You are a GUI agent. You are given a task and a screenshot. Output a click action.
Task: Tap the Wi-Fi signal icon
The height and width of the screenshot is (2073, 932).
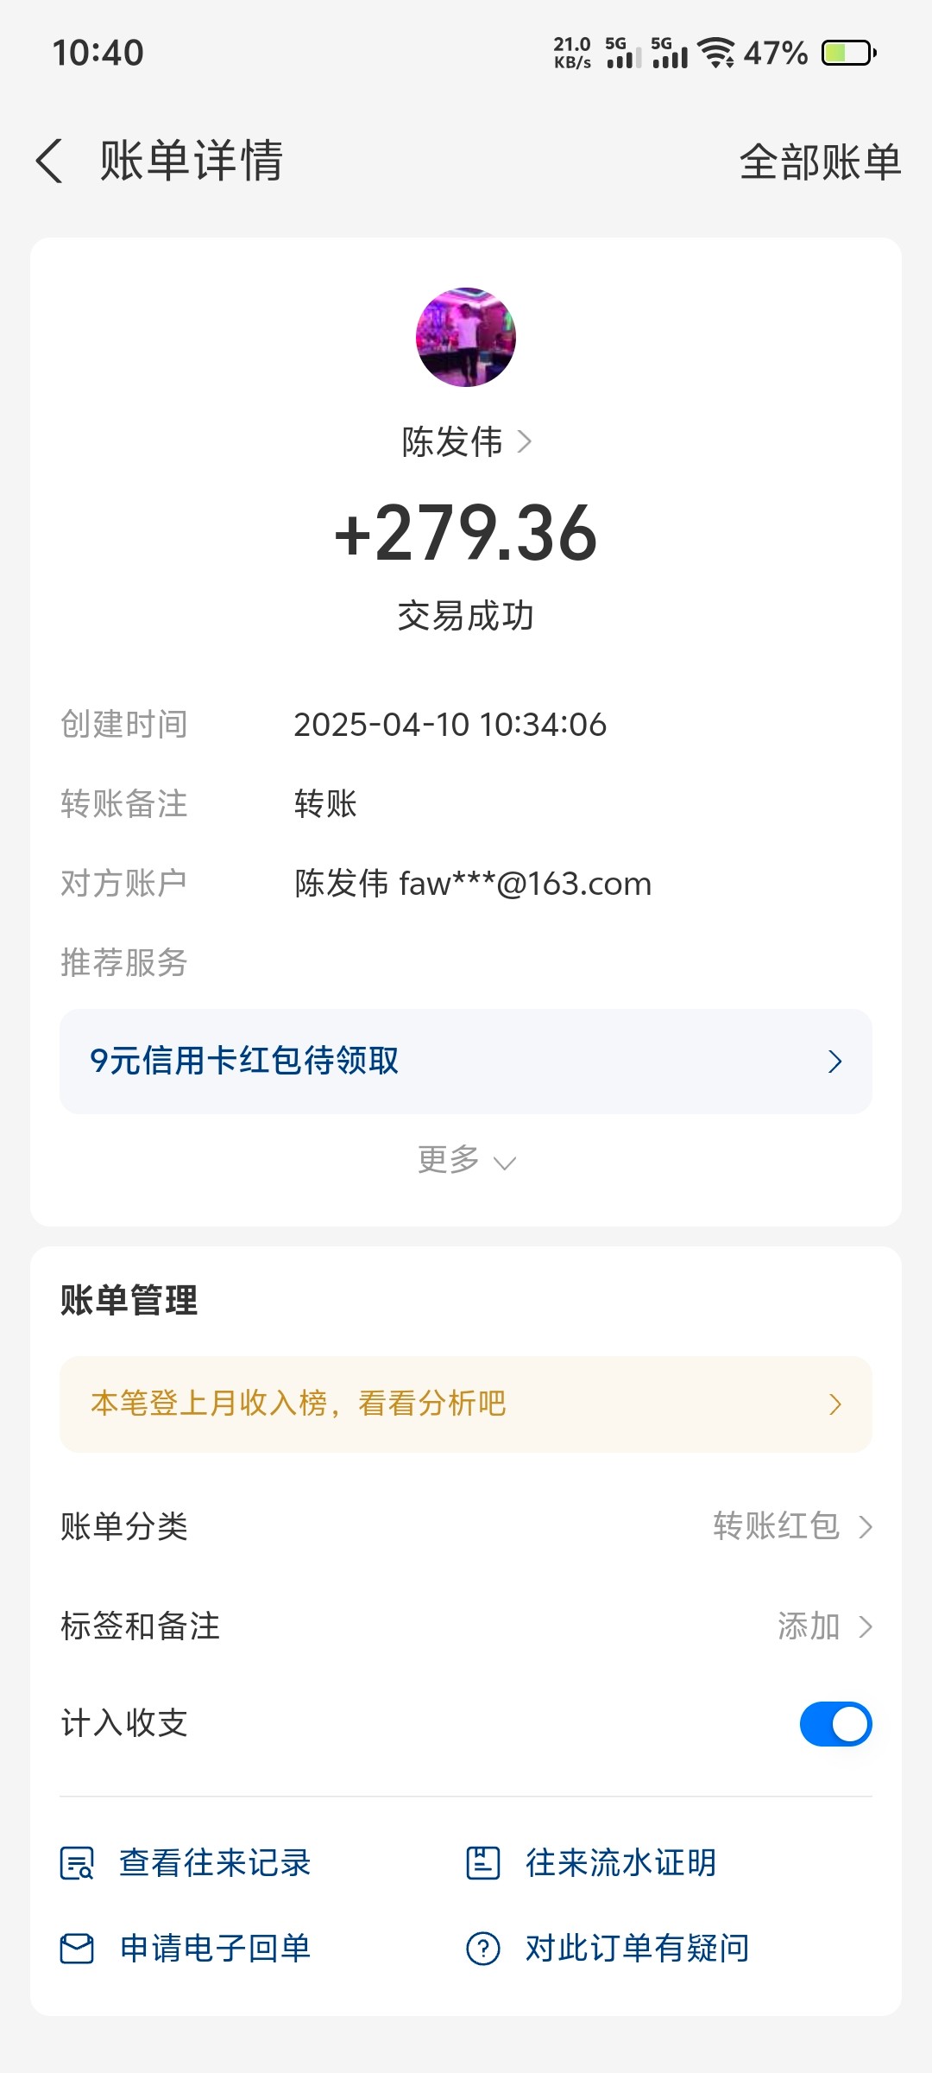[x=715, y=53]
